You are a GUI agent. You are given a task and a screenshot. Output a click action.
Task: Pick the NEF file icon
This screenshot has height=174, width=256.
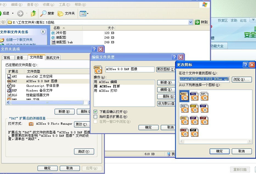pos(194,108)
